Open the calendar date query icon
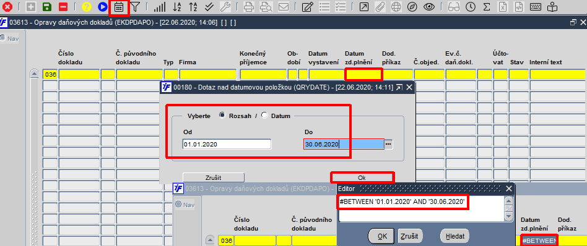The image size is (587, 246). point(119,7)
